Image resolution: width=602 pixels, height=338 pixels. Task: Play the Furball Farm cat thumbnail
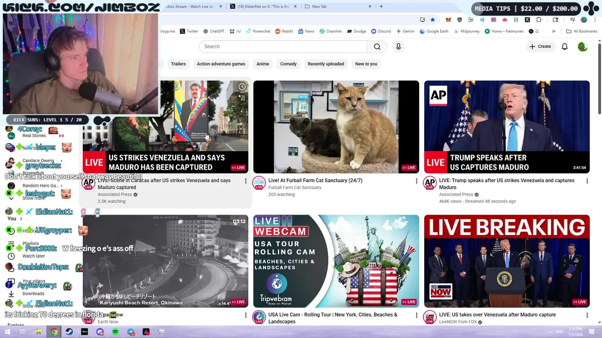[x=336, y=127]
